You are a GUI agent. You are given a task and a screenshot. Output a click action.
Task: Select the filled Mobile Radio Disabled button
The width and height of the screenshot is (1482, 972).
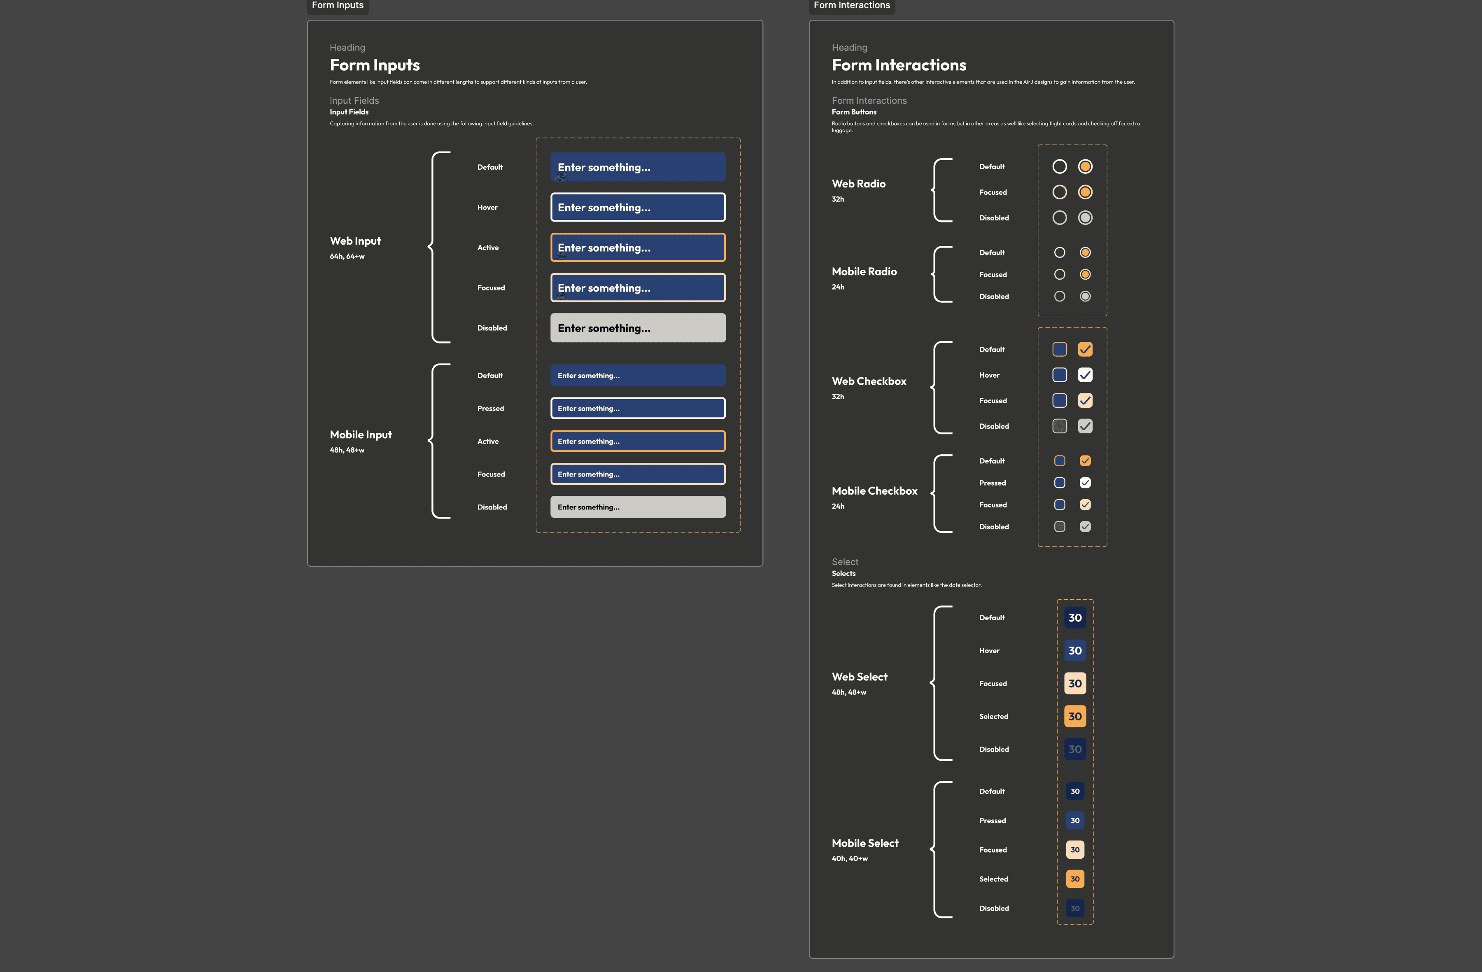coord(1085,297)
